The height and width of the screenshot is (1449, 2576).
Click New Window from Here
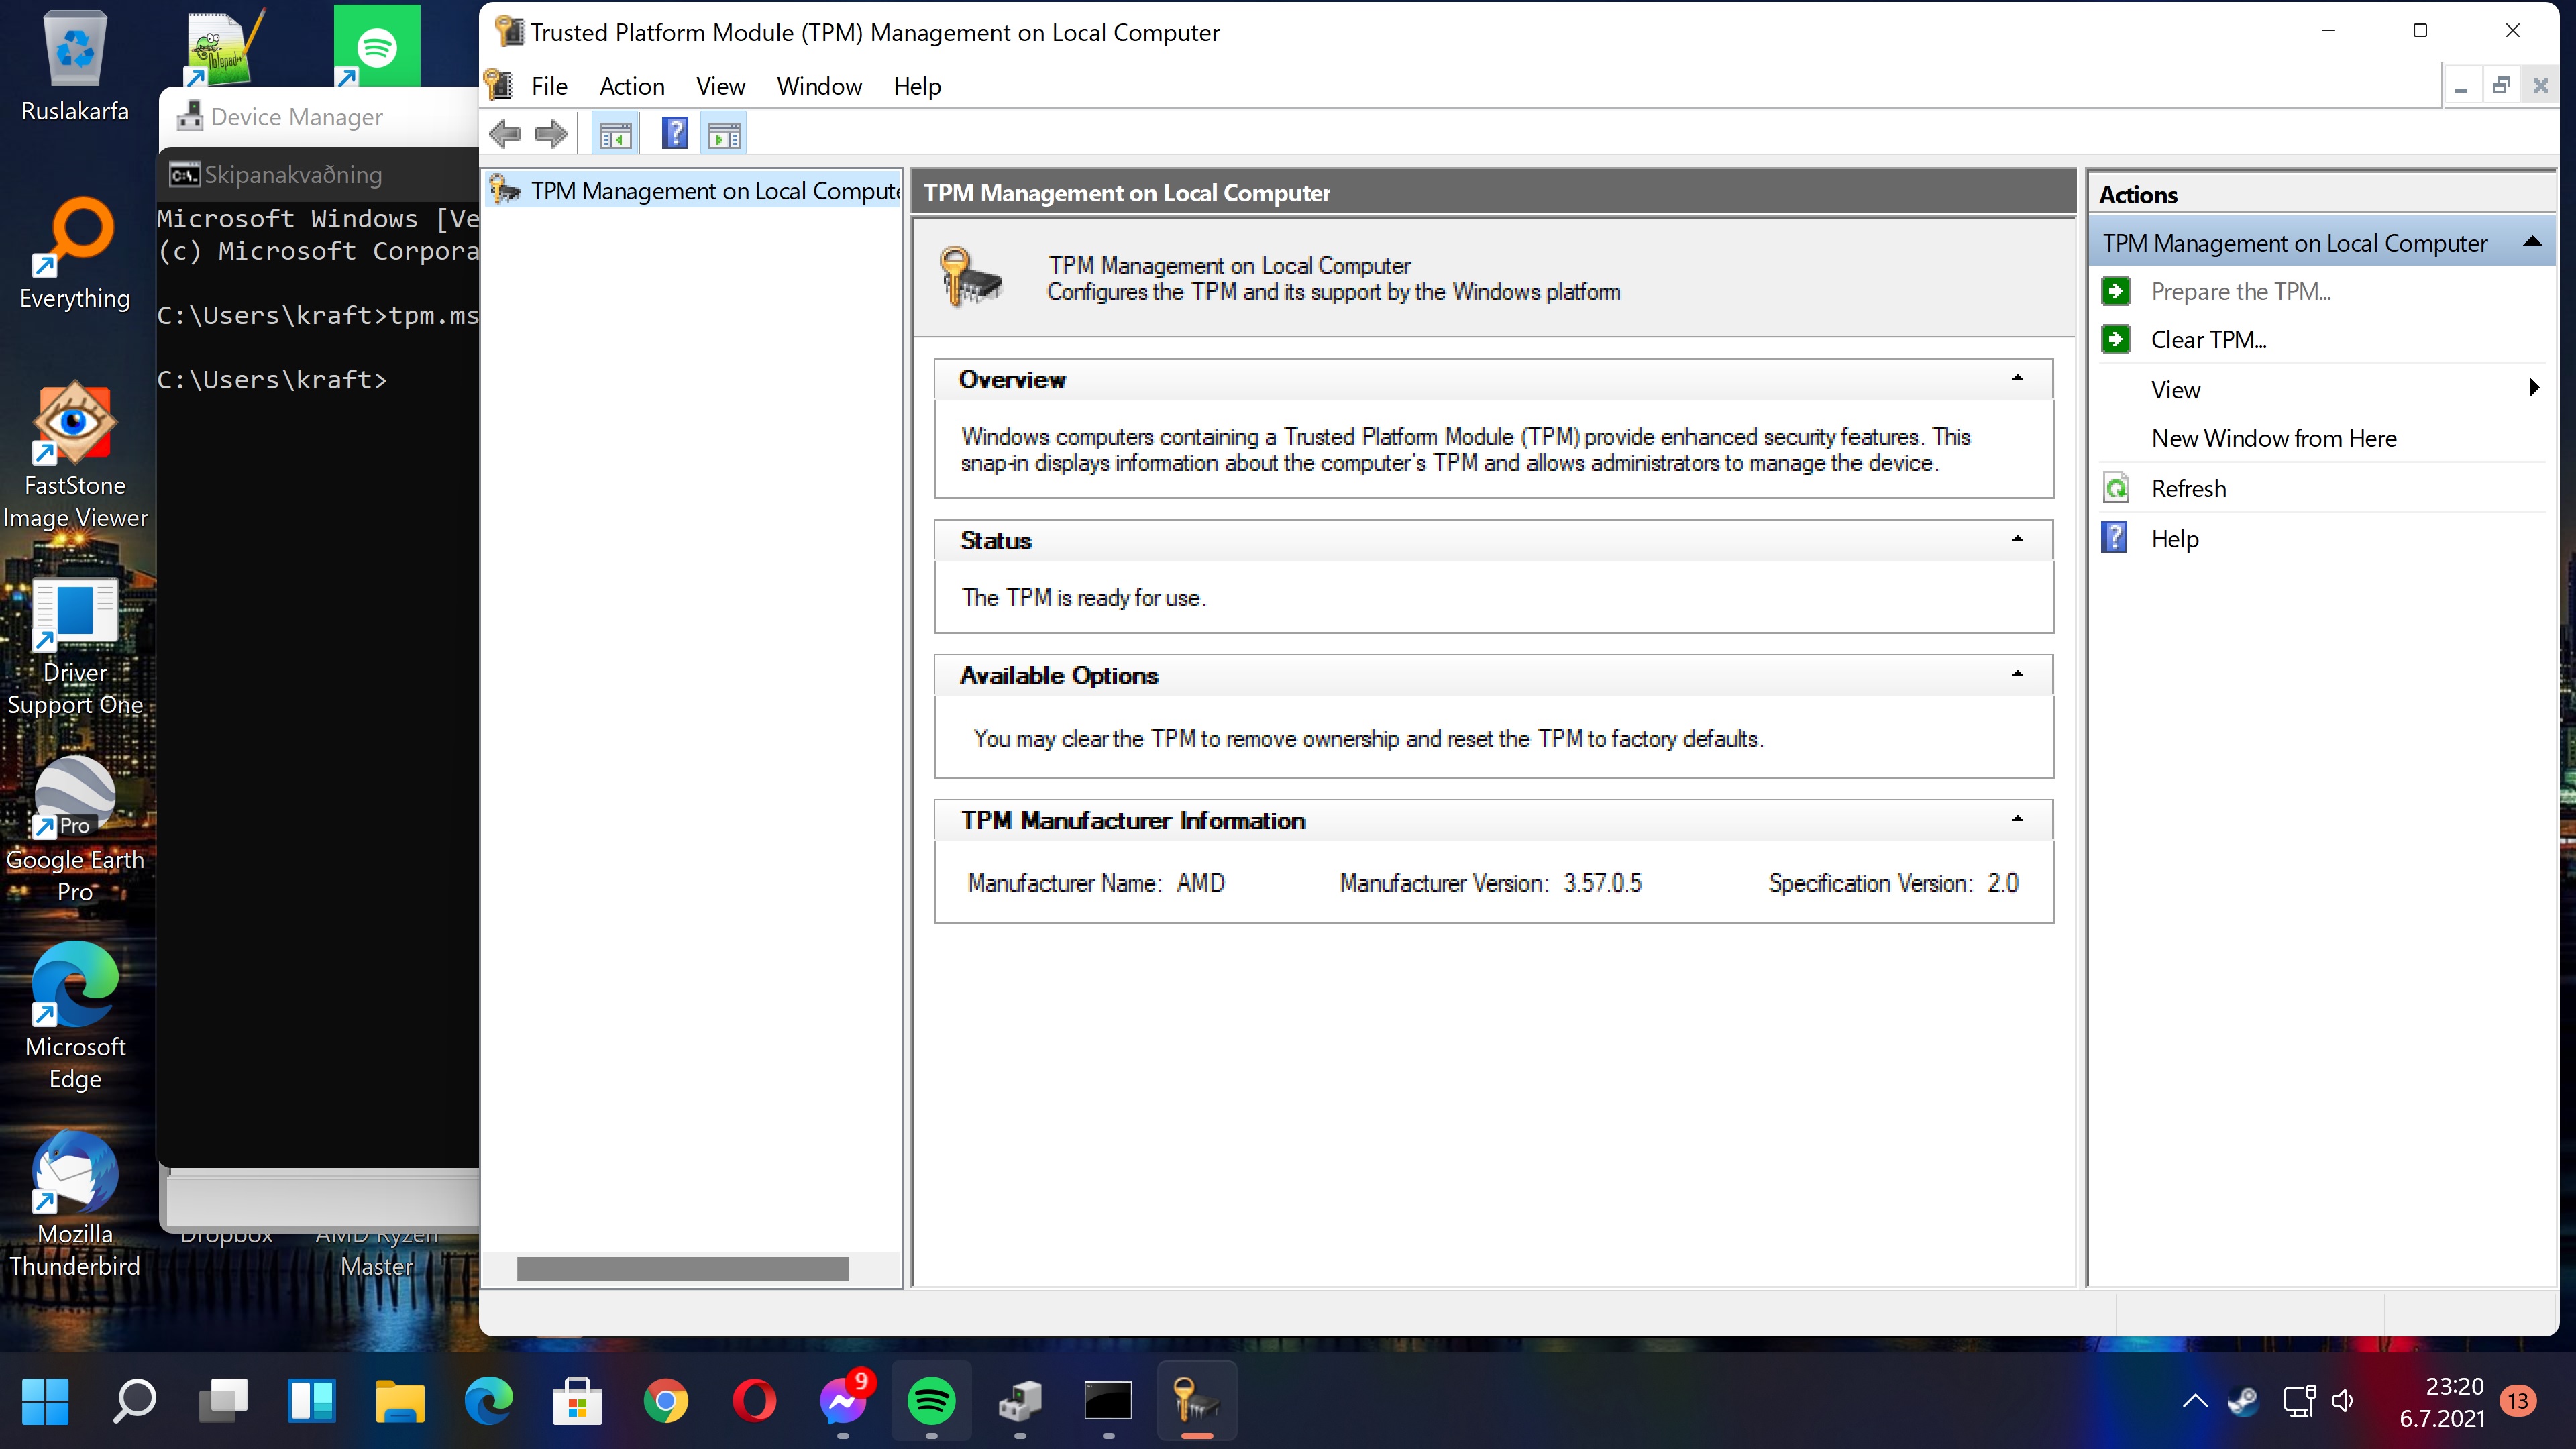pos(2273,438)
